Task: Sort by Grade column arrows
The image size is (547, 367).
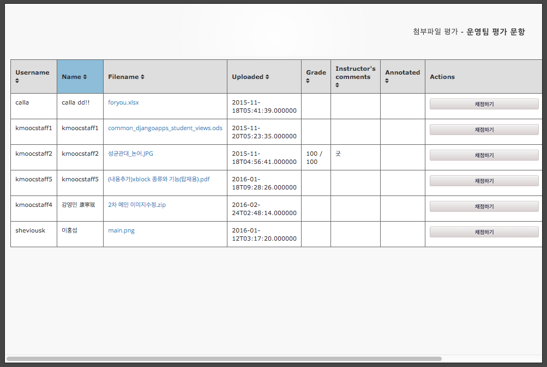Action: coord(308,81)
